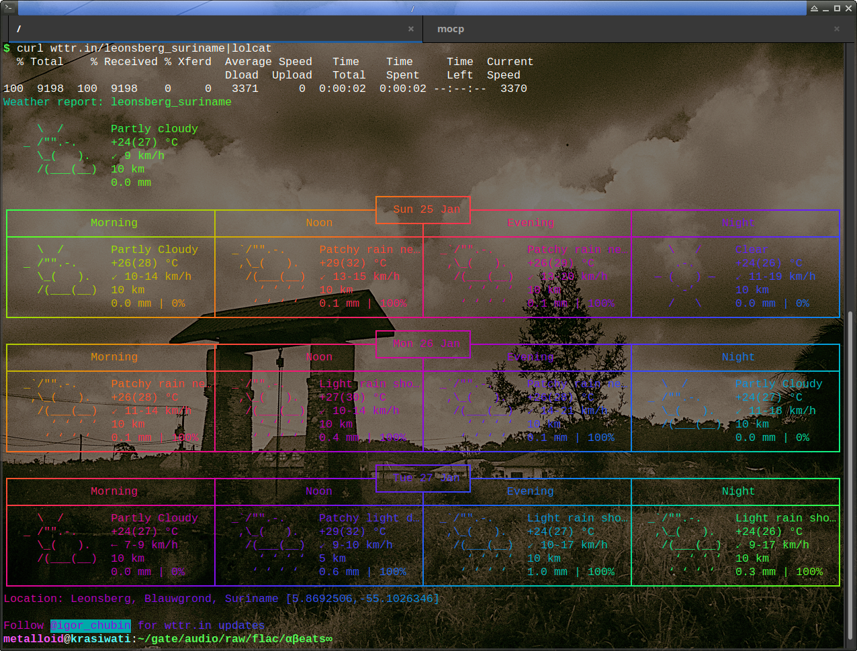
Task: Click the curl wttr.in command text
Action: 144,48
